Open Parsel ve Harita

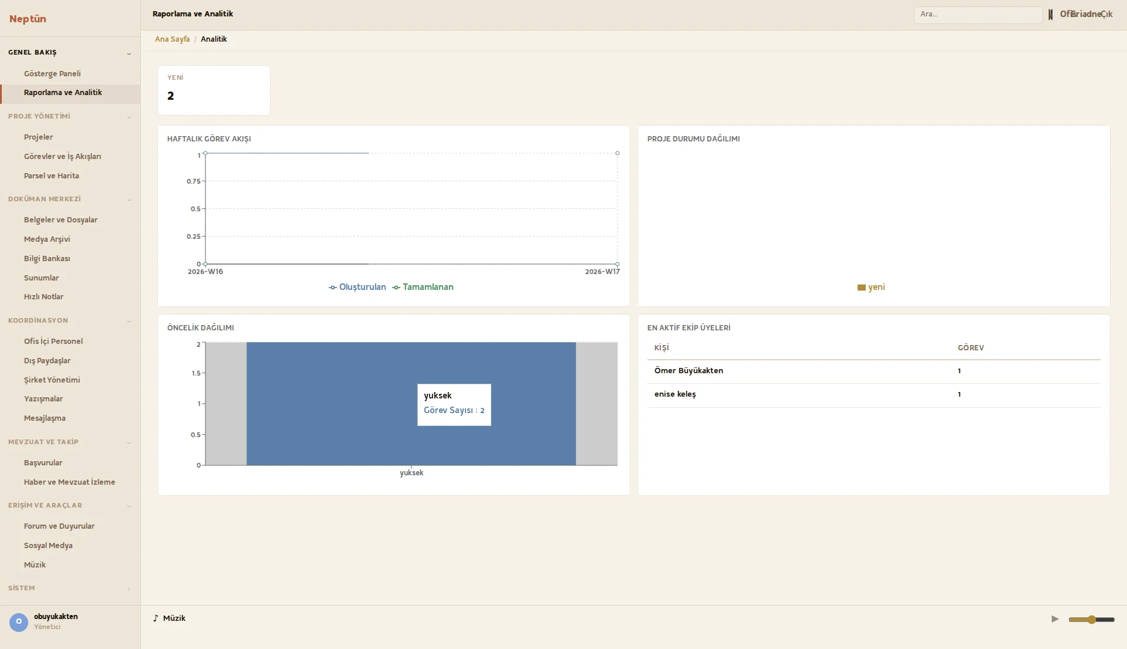[x=70, y=176]
